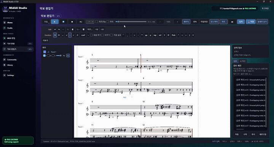Enable the 자동 쉼표 checkbox
The height and width of the screenshot is (147, 274).
pos(112,35)
